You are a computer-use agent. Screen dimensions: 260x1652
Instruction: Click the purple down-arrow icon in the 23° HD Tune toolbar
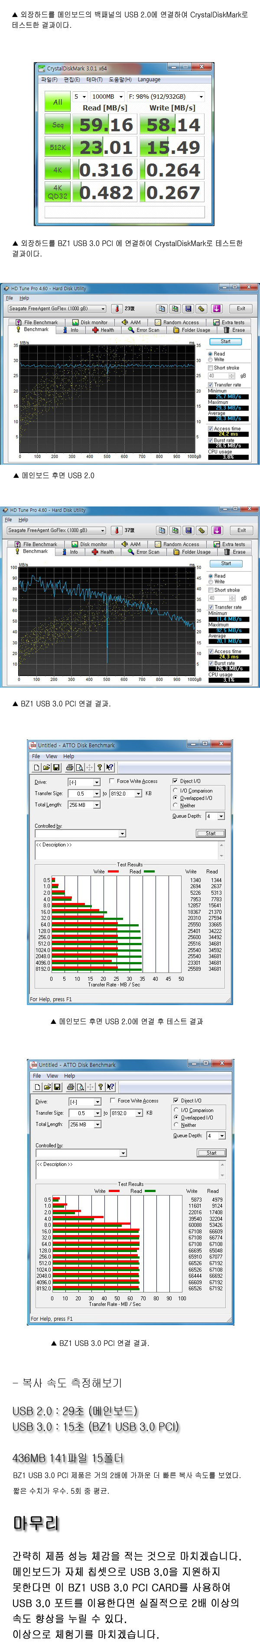(x=217, y=309)
